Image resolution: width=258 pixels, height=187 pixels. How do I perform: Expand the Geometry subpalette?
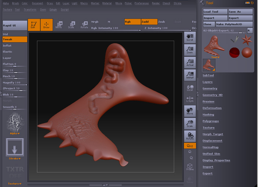coord(210,88)
